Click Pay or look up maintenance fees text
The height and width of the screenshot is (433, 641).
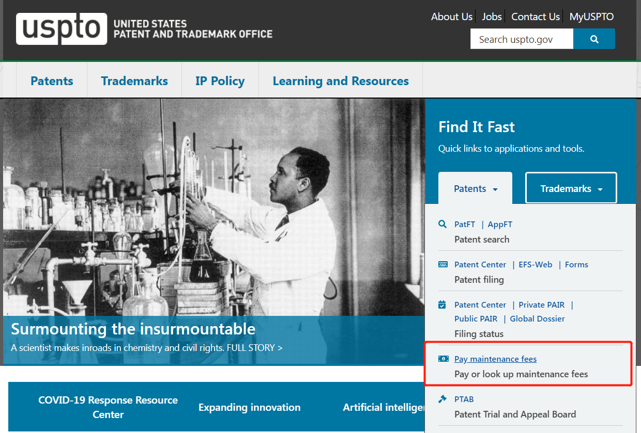(521, 374)
